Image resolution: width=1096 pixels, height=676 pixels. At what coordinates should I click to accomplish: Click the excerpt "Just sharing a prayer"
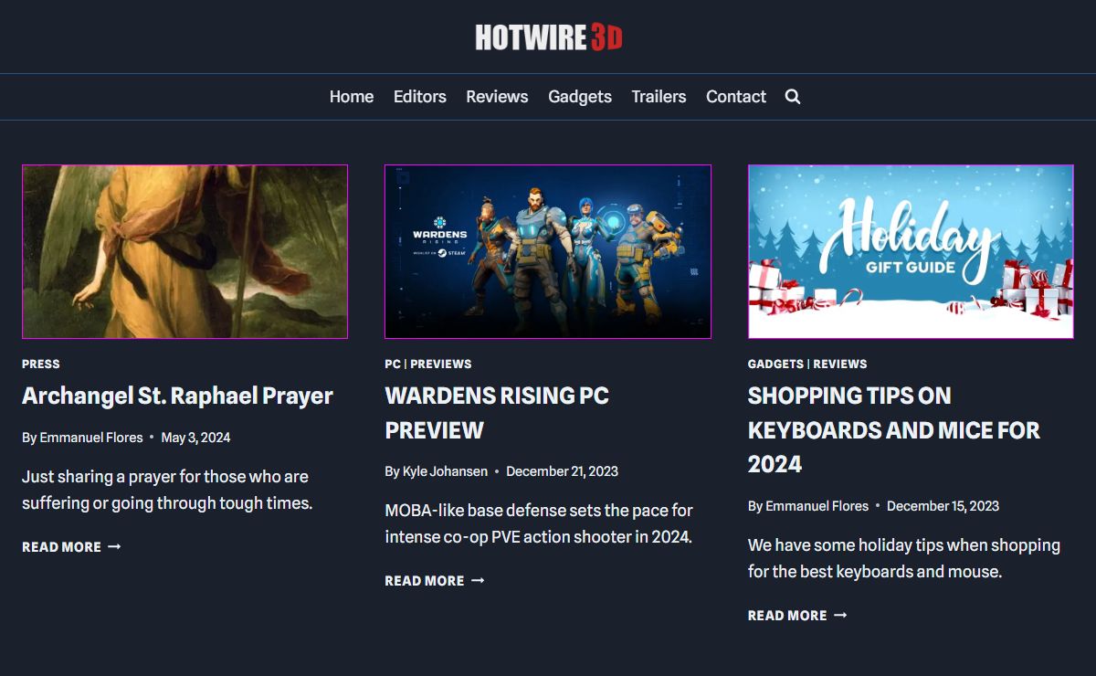tap(167, 490)
